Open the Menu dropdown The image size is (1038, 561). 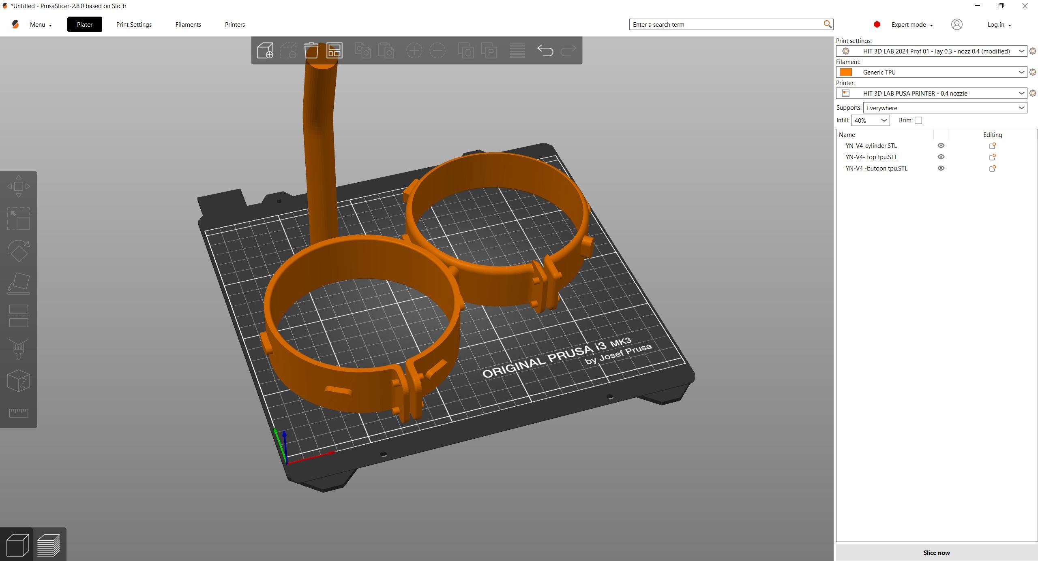(41, 25)
